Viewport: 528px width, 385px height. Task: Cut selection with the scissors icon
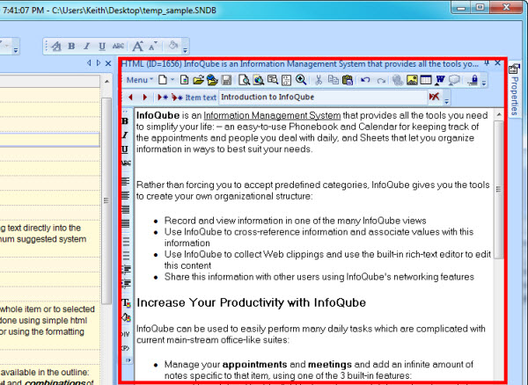click(319, 80)
